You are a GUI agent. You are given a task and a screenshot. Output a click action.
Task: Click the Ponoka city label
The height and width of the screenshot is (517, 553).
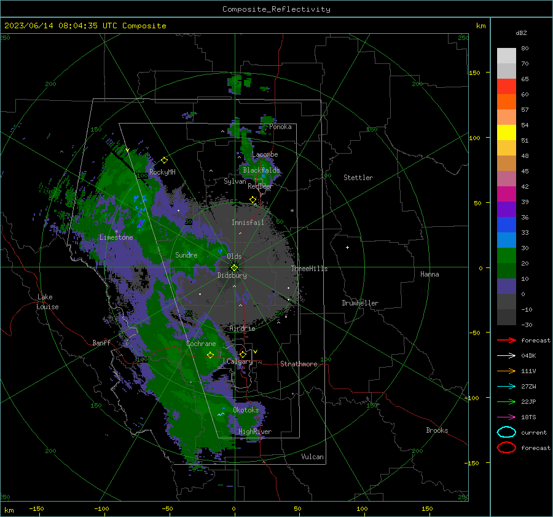pyautogui.click(x=280, y=127)
